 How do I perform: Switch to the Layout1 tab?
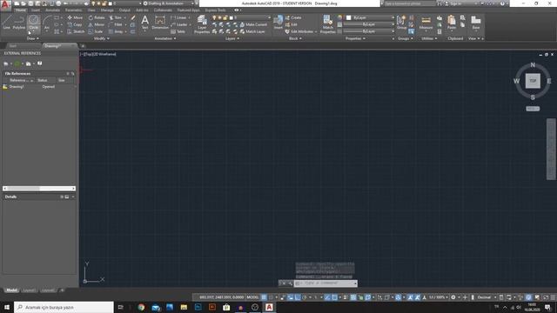click(29, 290)
